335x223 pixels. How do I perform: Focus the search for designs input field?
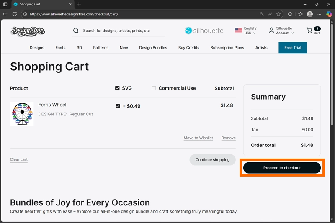pyautogui.click(x=121, y=31)
